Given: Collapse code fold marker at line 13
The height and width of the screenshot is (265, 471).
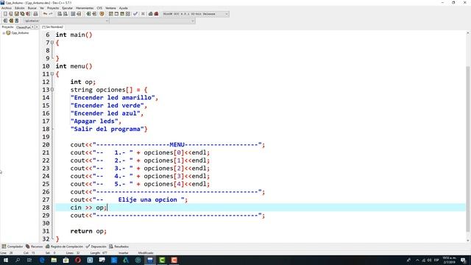Looking at the screenshot, I should [52, 90].
